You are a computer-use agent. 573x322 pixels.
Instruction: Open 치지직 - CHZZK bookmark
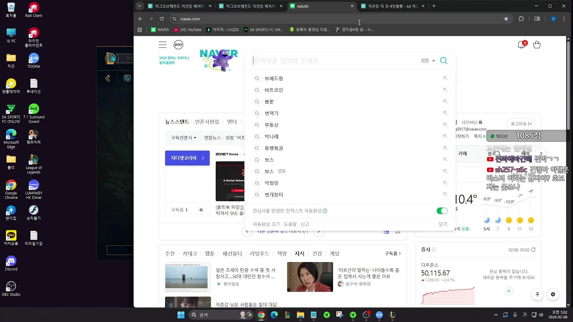tap(222, 30)
